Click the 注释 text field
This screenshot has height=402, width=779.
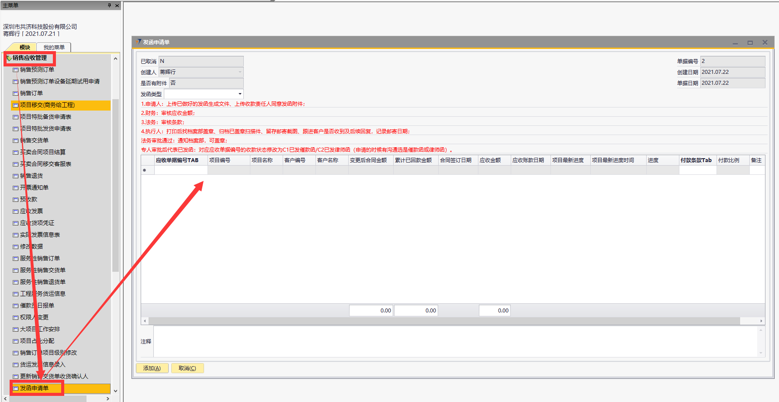pos(454,341)
